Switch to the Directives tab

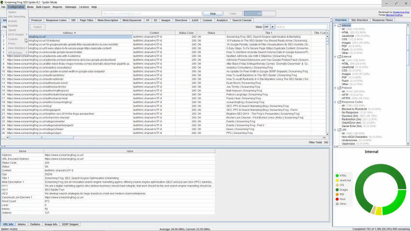[181, 20]
